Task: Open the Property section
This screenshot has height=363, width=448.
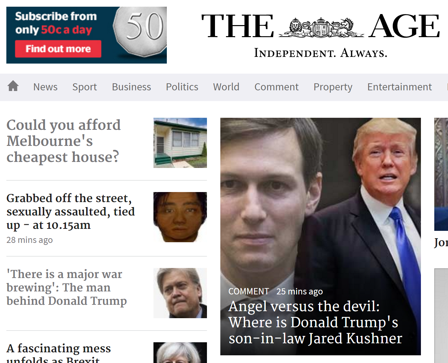Action: coord(333,87)
